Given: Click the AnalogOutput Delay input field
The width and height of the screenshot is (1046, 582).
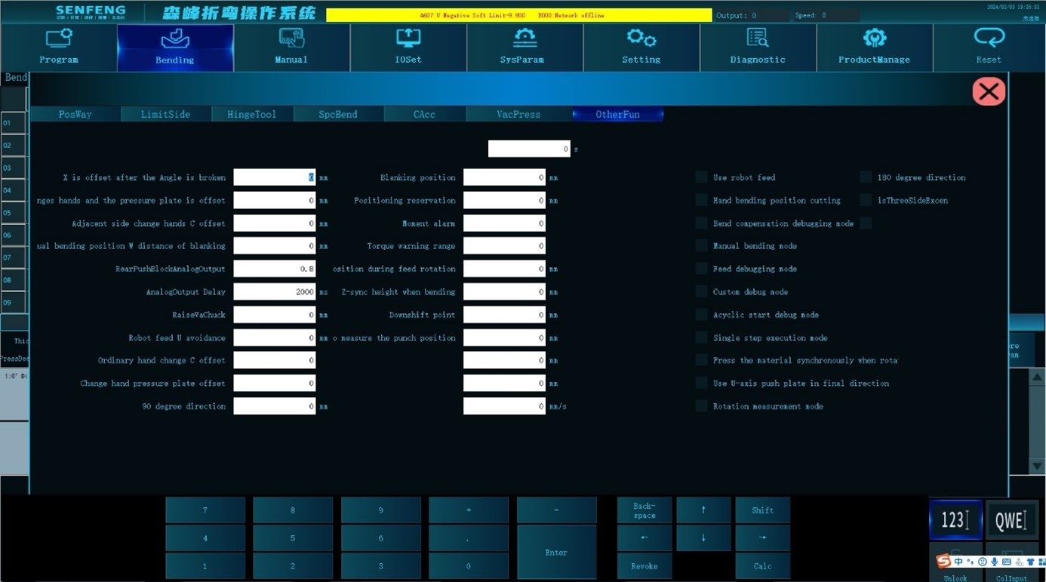Looking at the screenshot, I should click(x=275, y=291).
